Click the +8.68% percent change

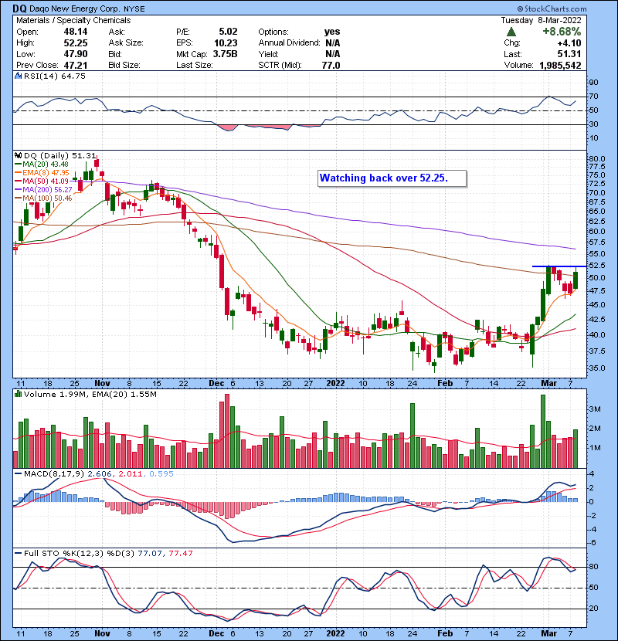tap(562, 32)
